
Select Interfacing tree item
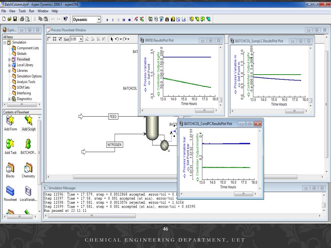click(x=24, y=93)
